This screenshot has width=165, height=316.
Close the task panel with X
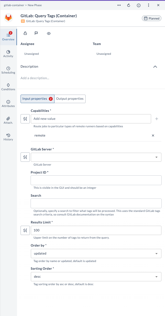(158, 5)
